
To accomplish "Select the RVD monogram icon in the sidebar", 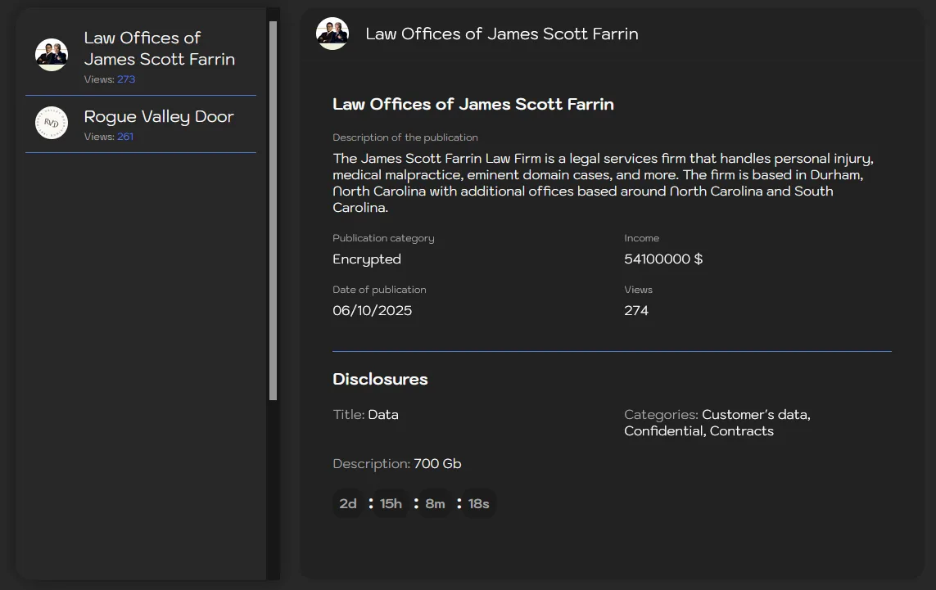I will pyautogui.click(x=52, y=123).
